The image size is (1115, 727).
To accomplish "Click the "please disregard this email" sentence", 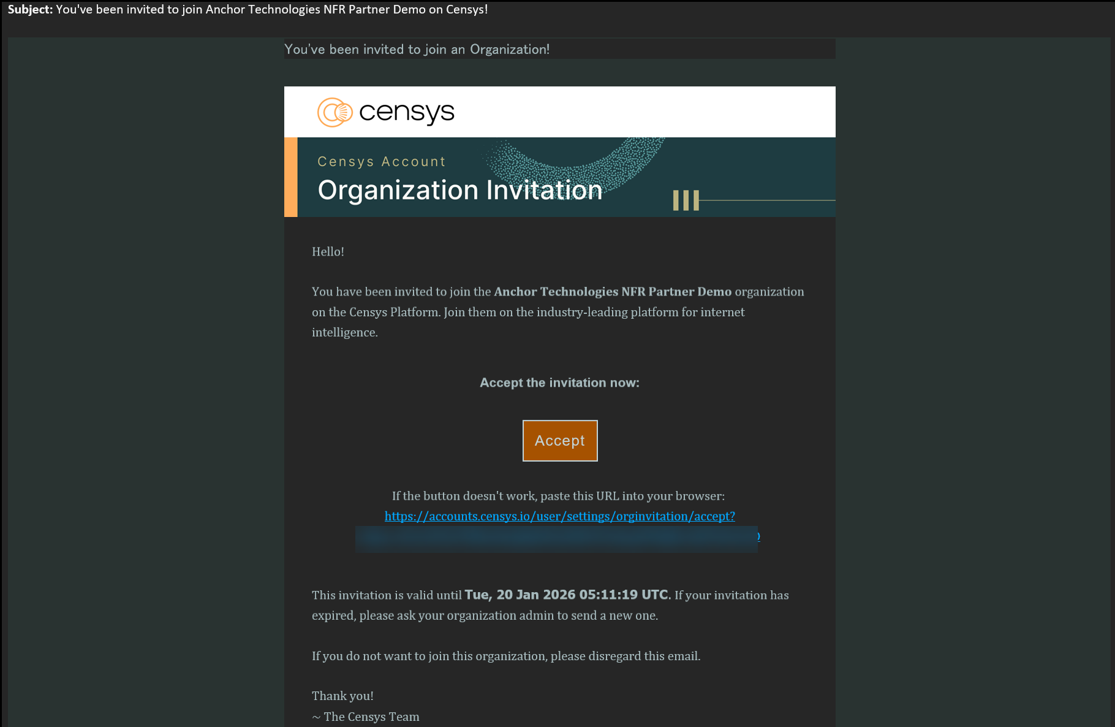I will click(x=505, y=656).
